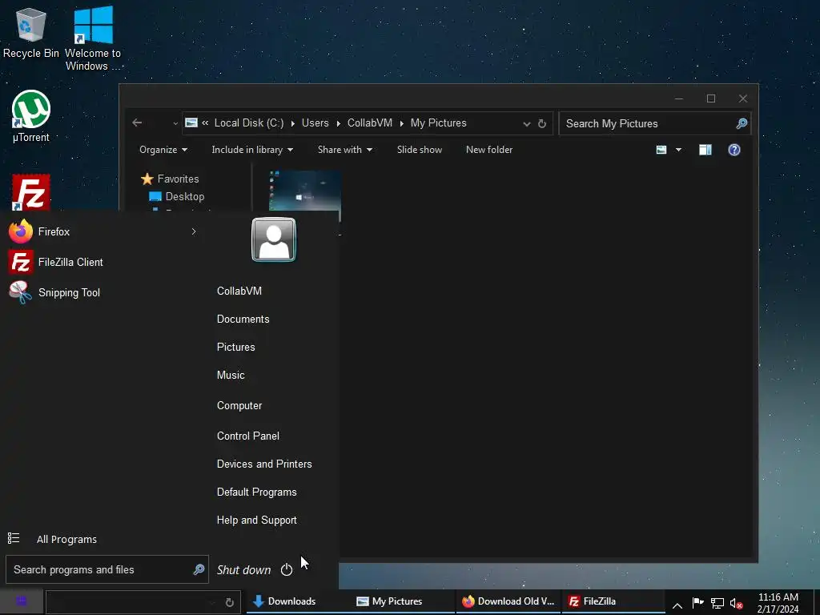Switch to Download Old V... Firefox taskbar window
The image size is (820, 615).
coord(508,601)
